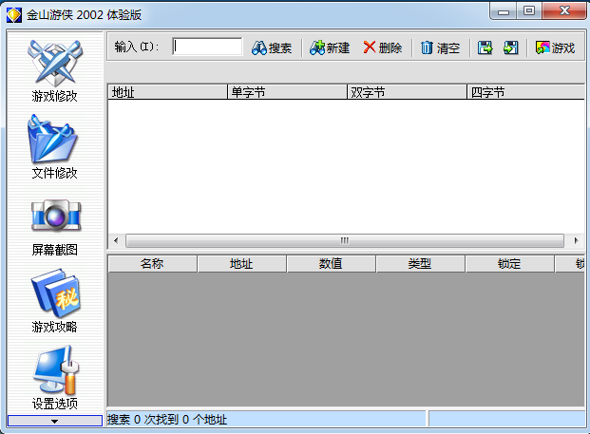The image size is (590, 434).
Task: Click the 搜索 search binoculars button
Action: (x=272, y=47)
